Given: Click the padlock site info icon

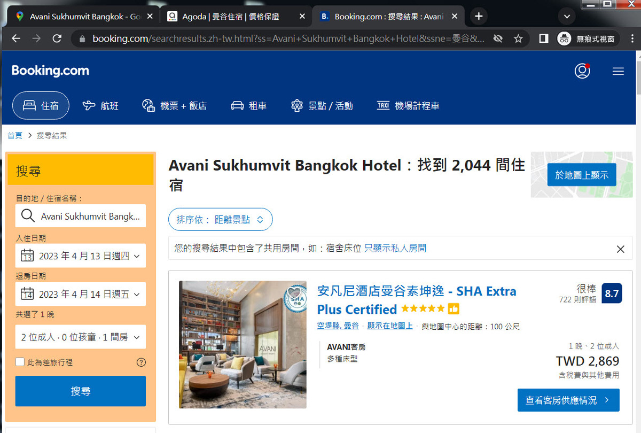Looking at the screenshot, I should tap(82, 38).
